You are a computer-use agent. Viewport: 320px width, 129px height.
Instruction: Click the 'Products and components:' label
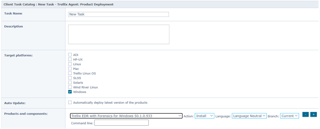26,113
